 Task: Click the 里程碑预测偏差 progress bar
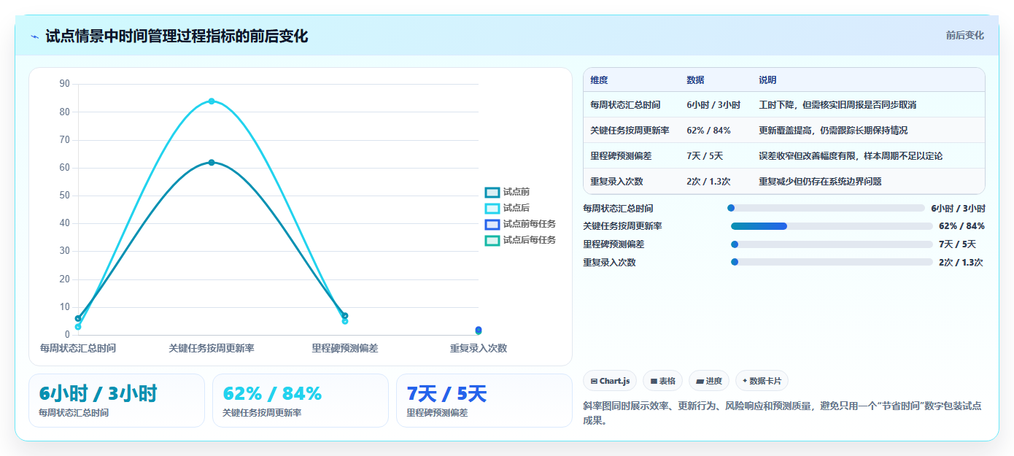coord(832,244)
